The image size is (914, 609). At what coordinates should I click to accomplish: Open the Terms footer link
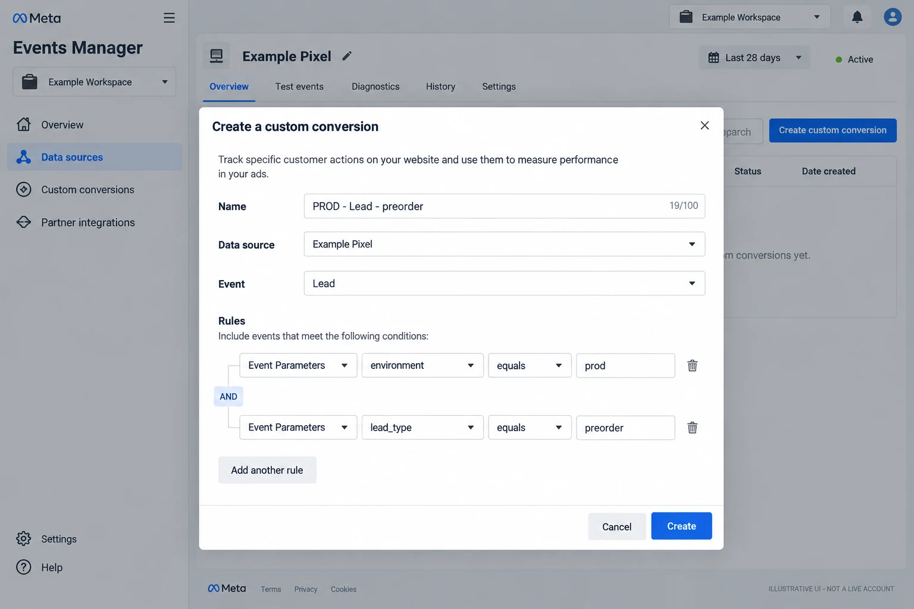(271, 589)
